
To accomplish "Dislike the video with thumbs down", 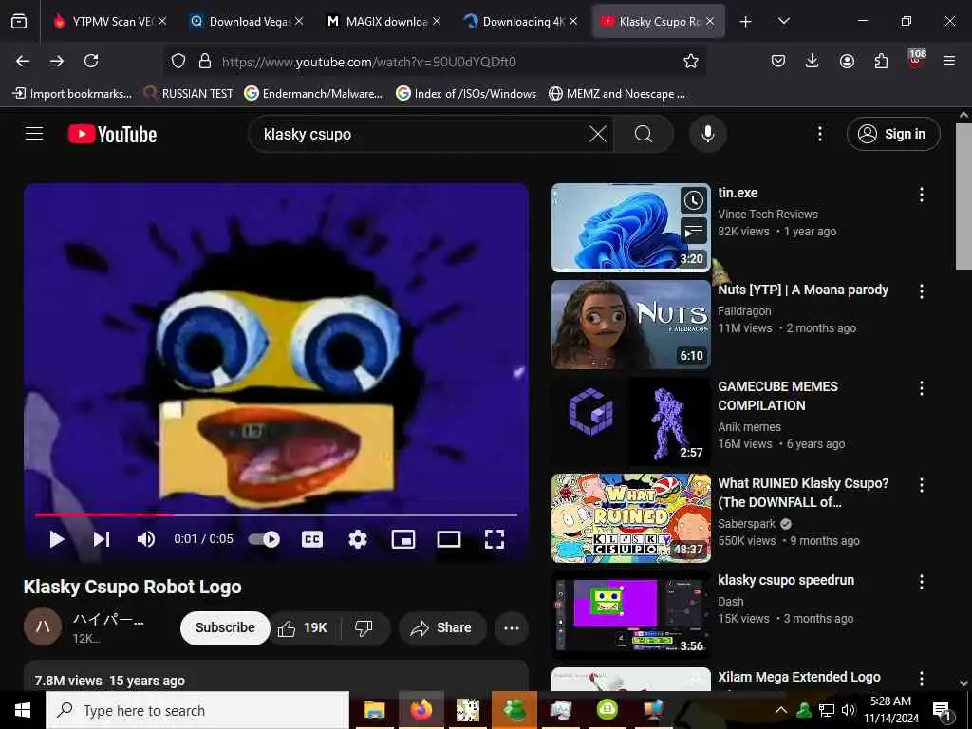I will coord(364,628).
